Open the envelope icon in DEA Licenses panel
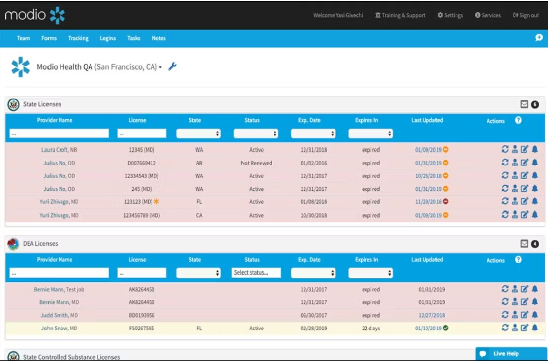This screenshot has height=362, width=548. click(x=524, y=243)
